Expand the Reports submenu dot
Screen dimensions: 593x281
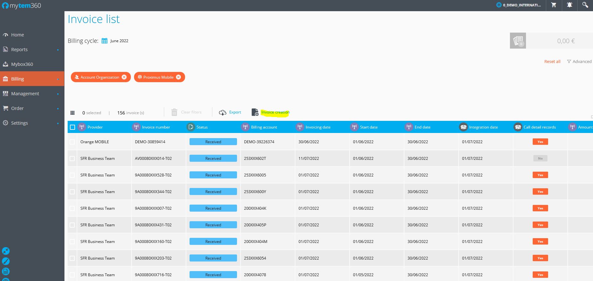point(58,50)
